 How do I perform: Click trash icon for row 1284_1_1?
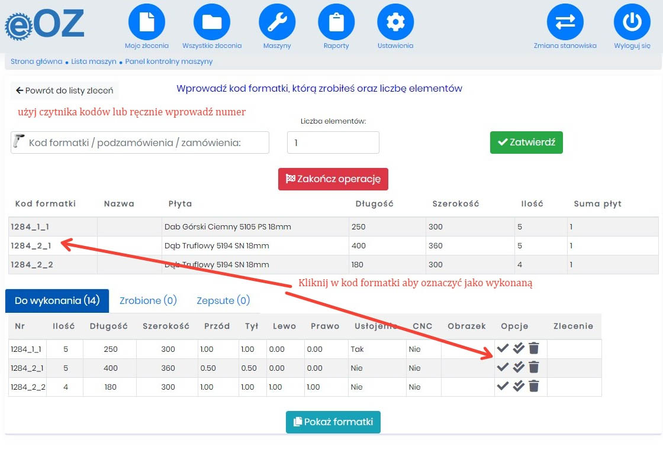(x=534, y=348)
